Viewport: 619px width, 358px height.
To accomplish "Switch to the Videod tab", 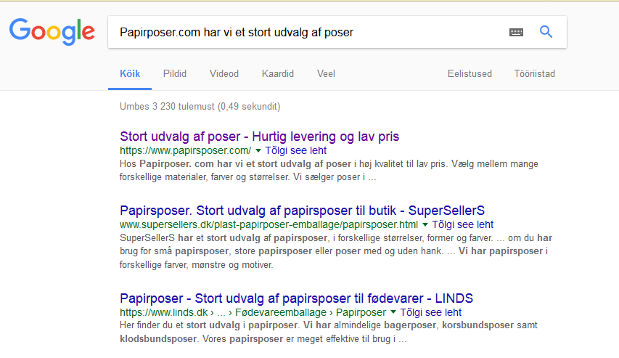I will pyautogui.click(x=224, y=74).
